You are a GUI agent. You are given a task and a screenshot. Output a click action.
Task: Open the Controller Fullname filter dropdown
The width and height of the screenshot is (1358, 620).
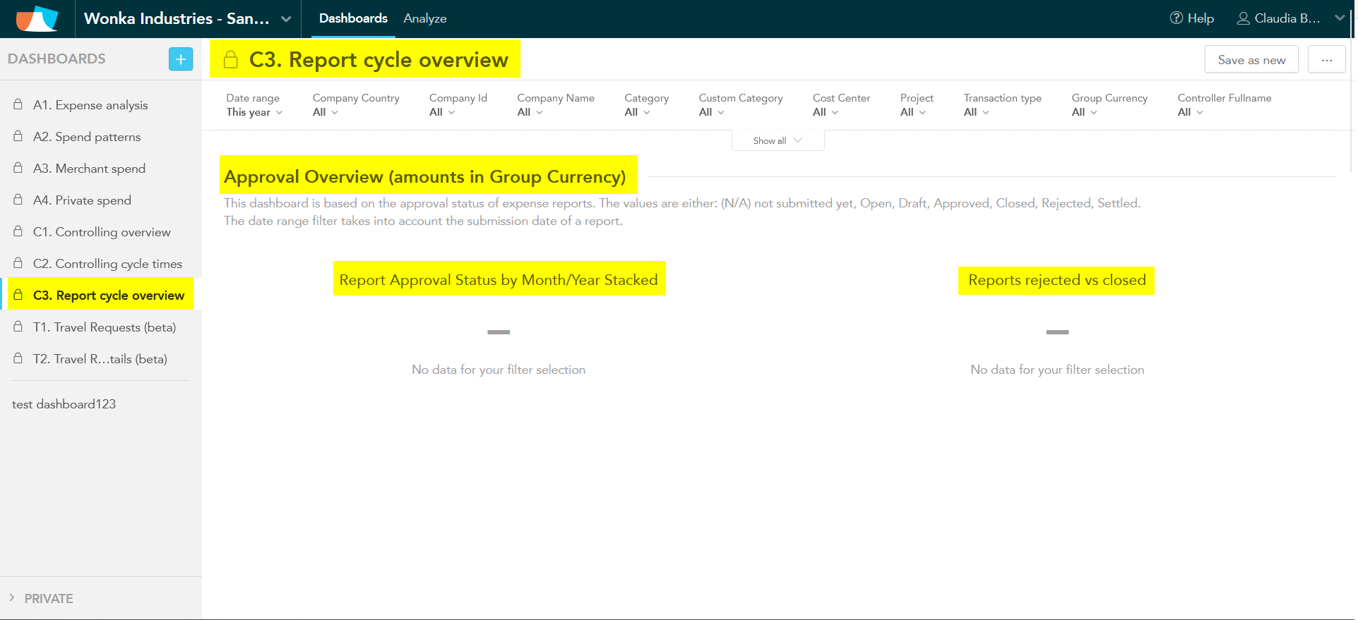tap(1190, 112)
